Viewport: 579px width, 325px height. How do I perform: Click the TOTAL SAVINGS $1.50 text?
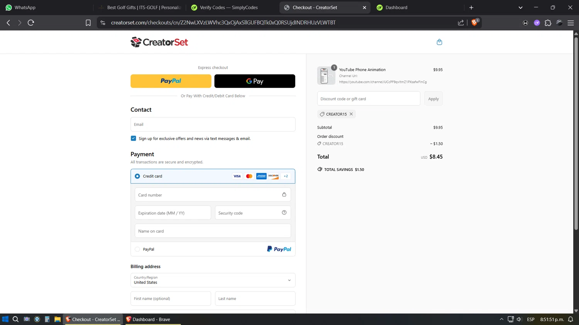[x=344, y=169]
